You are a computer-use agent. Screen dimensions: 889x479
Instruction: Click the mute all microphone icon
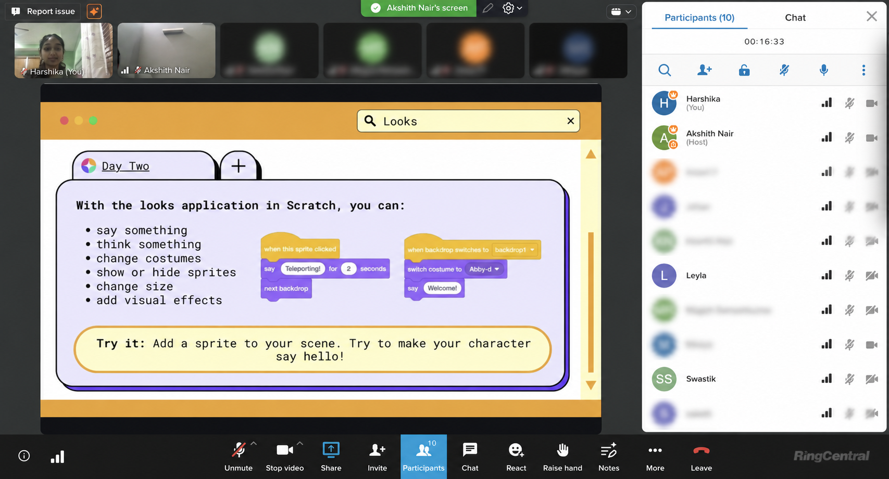pos(784,70)
